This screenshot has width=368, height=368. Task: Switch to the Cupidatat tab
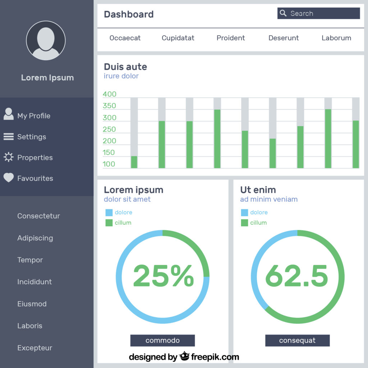click(x=178, y=38)
